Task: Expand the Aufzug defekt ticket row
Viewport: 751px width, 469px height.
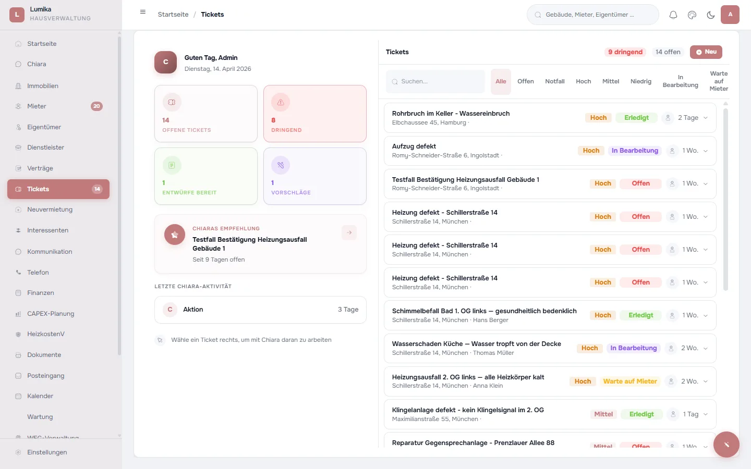Action: click(706, 151)
